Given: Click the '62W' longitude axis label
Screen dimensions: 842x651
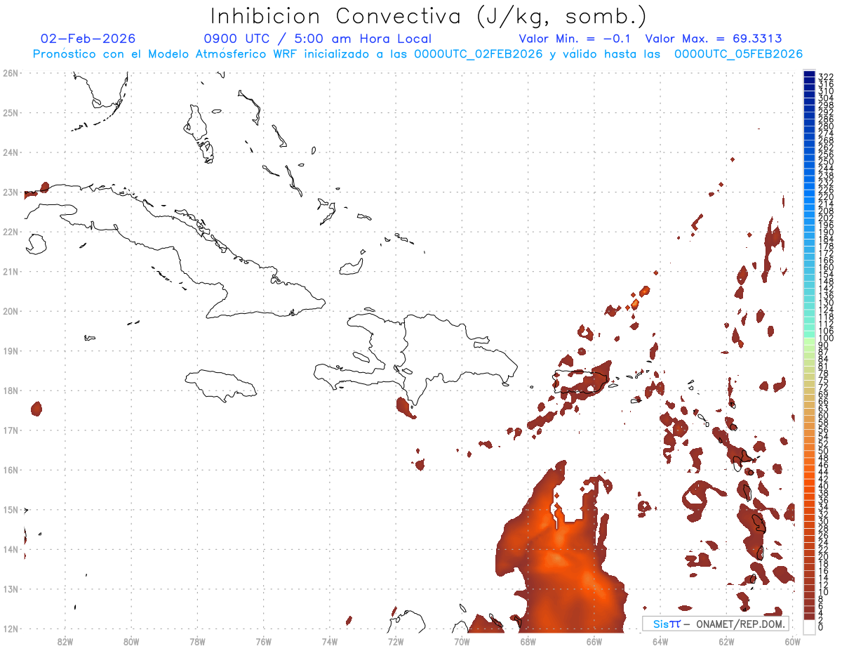Looking at the screenshot, I should (x=726, y=641).
